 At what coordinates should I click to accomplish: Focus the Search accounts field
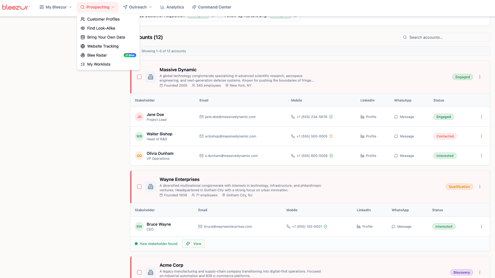tap(445, 37)
